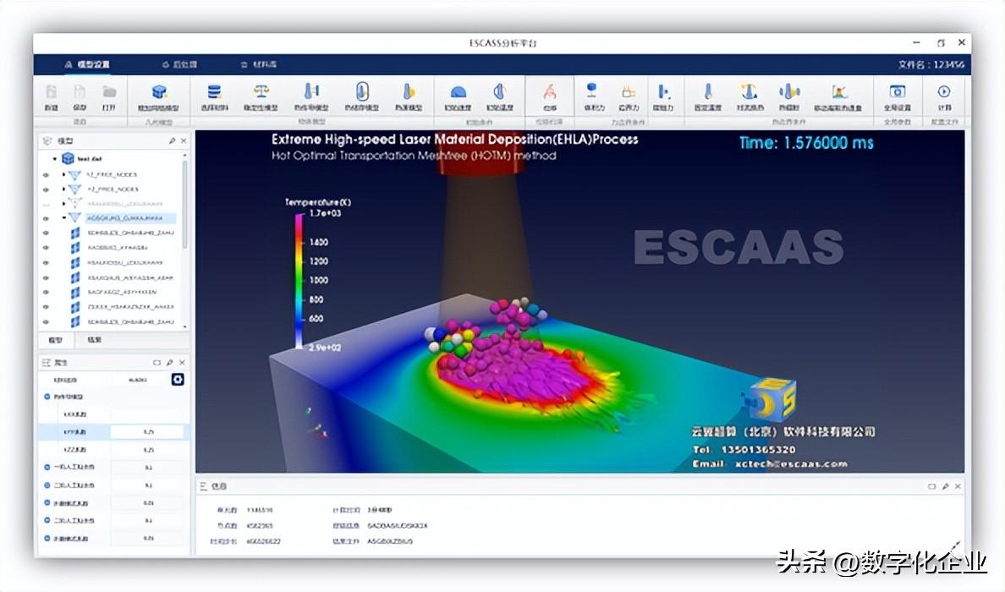Float the 信息 info panel
The width and height of the screenshot is (1005, 592).
[x=931, y=486]
